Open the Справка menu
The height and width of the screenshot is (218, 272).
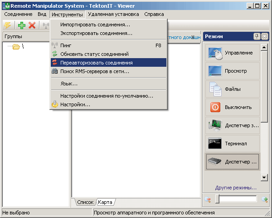point(154,14)
